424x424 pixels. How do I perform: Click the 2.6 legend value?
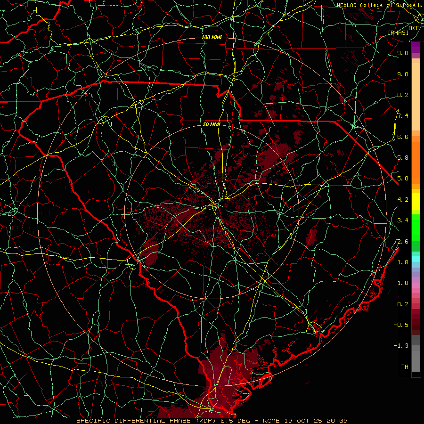coord(403,242)
